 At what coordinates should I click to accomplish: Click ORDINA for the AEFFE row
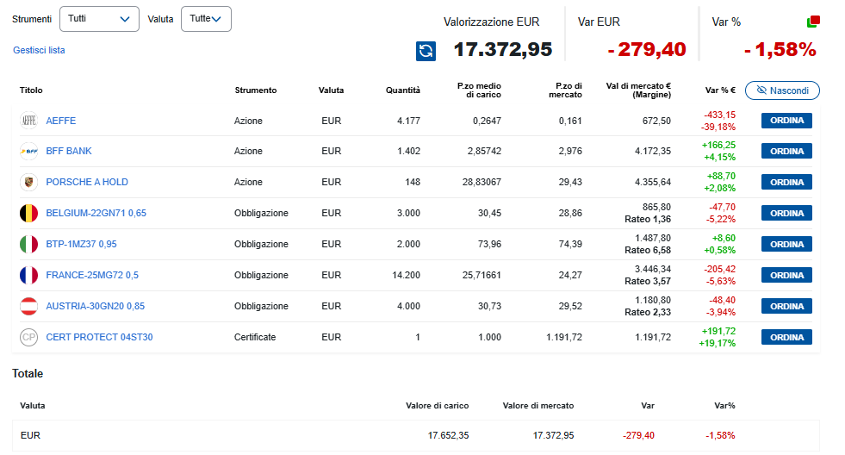[x=786, y=121]
